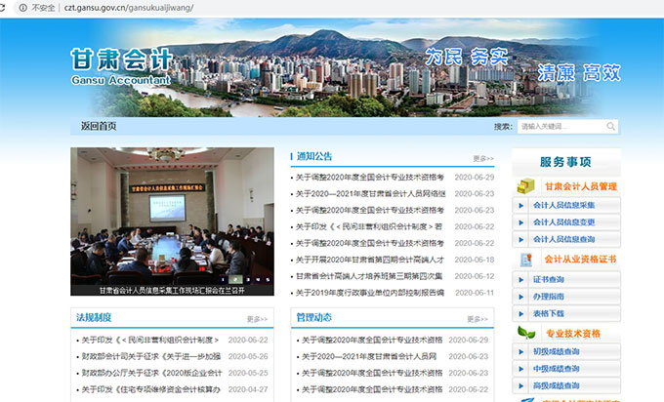
Task: Click the gold icon beside 甘肃会计人员管理
Action: tap(526, 185)
